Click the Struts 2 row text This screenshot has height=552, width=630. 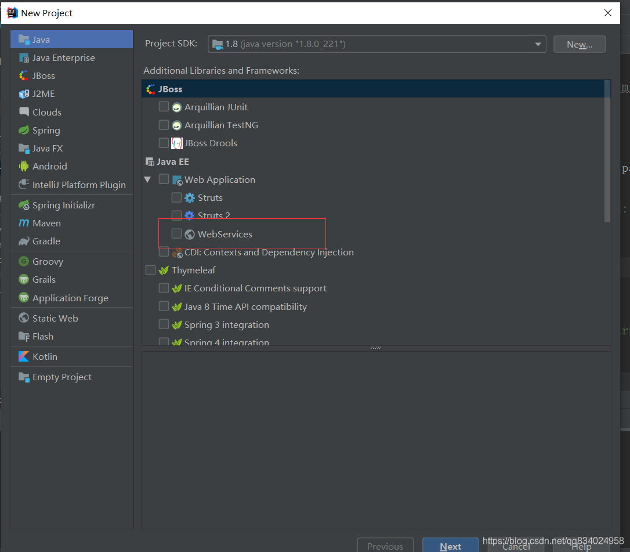[213, 215]
